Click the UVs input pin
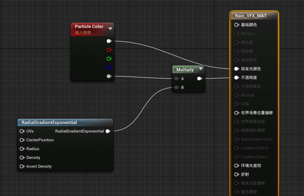The width and height of the screenshot is (304, 196). click(22, 131)
